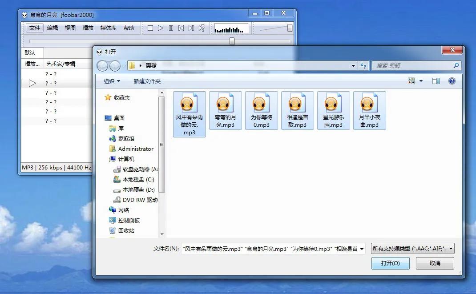Viewport: 476px width, 294px height.
Task: Click the help icon in dialog toolbar
Action: pos(452,81)
